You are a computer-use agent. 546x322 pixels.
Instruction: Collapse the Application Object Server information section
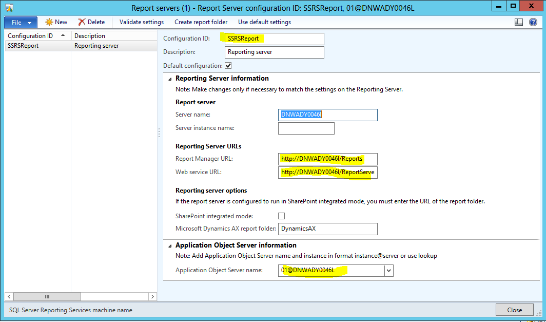(x=169, y=245)
